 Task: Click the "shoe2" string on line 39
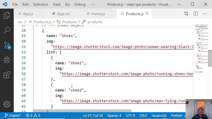pyautogui.click(x=76, y=90)
